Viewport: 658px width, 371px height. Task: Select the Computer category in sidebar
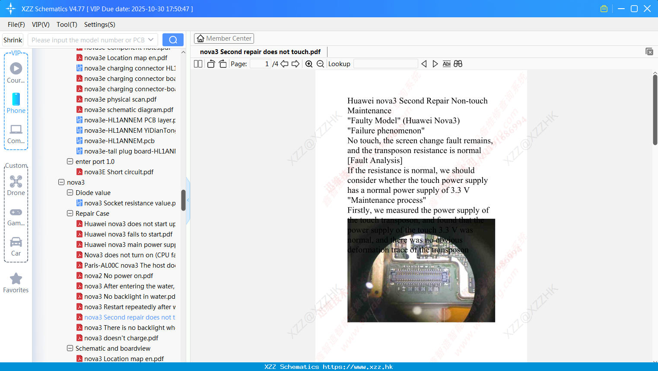[x=16, y=133]
